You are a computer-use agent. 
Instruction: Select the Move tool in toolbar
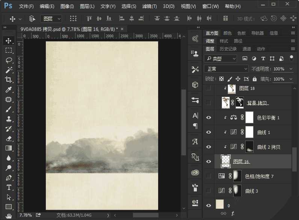click(x=9, y=41)
